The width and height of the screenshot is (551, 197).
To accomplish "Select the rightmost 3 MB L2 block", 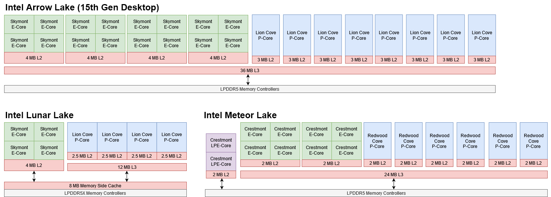I will click(482, 59).
